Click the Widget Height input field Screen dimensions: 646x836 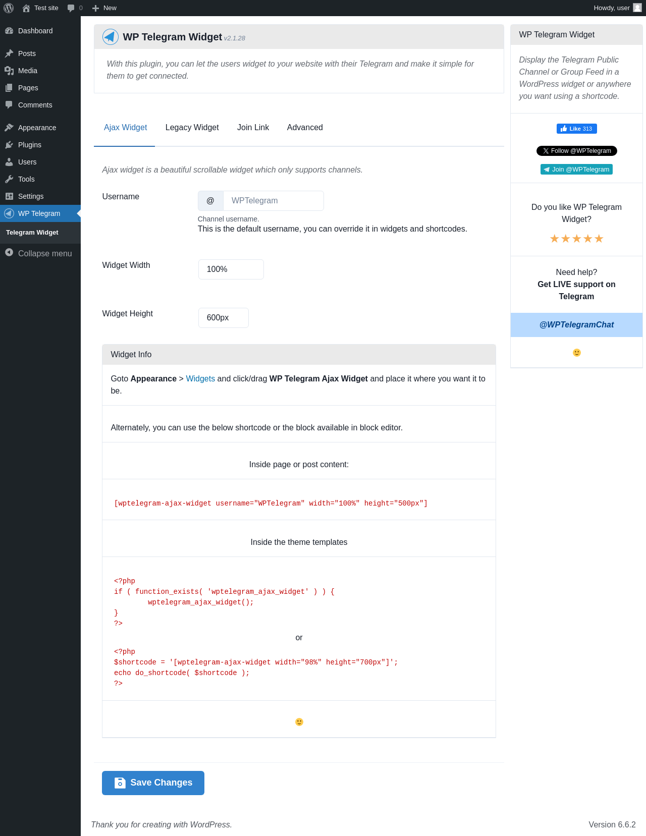click(224, 318)
